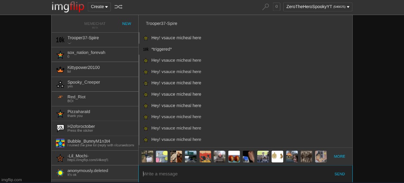Viewport: 404px width, 183px height.
Task: Click Bubble_BunnyM1n3t4's rainbow square star badge
Action: tap(60, 143)
